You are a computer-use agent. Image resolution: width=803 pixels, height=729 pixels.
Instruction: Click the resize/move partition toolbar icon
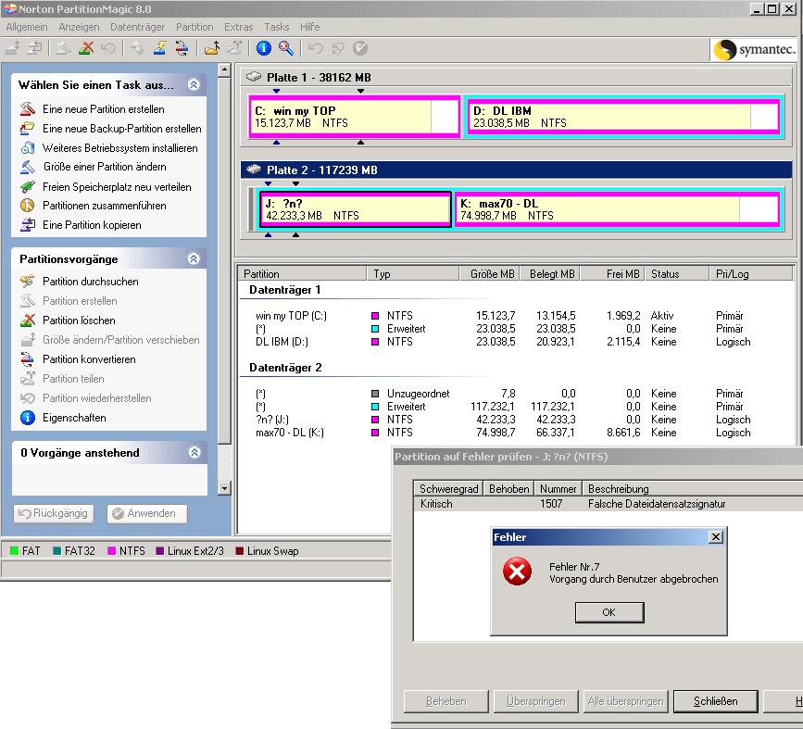tap(13, 48)
